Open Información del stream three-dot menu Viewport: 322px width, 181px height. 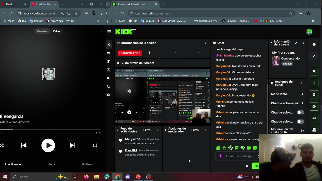pos(303,43)
